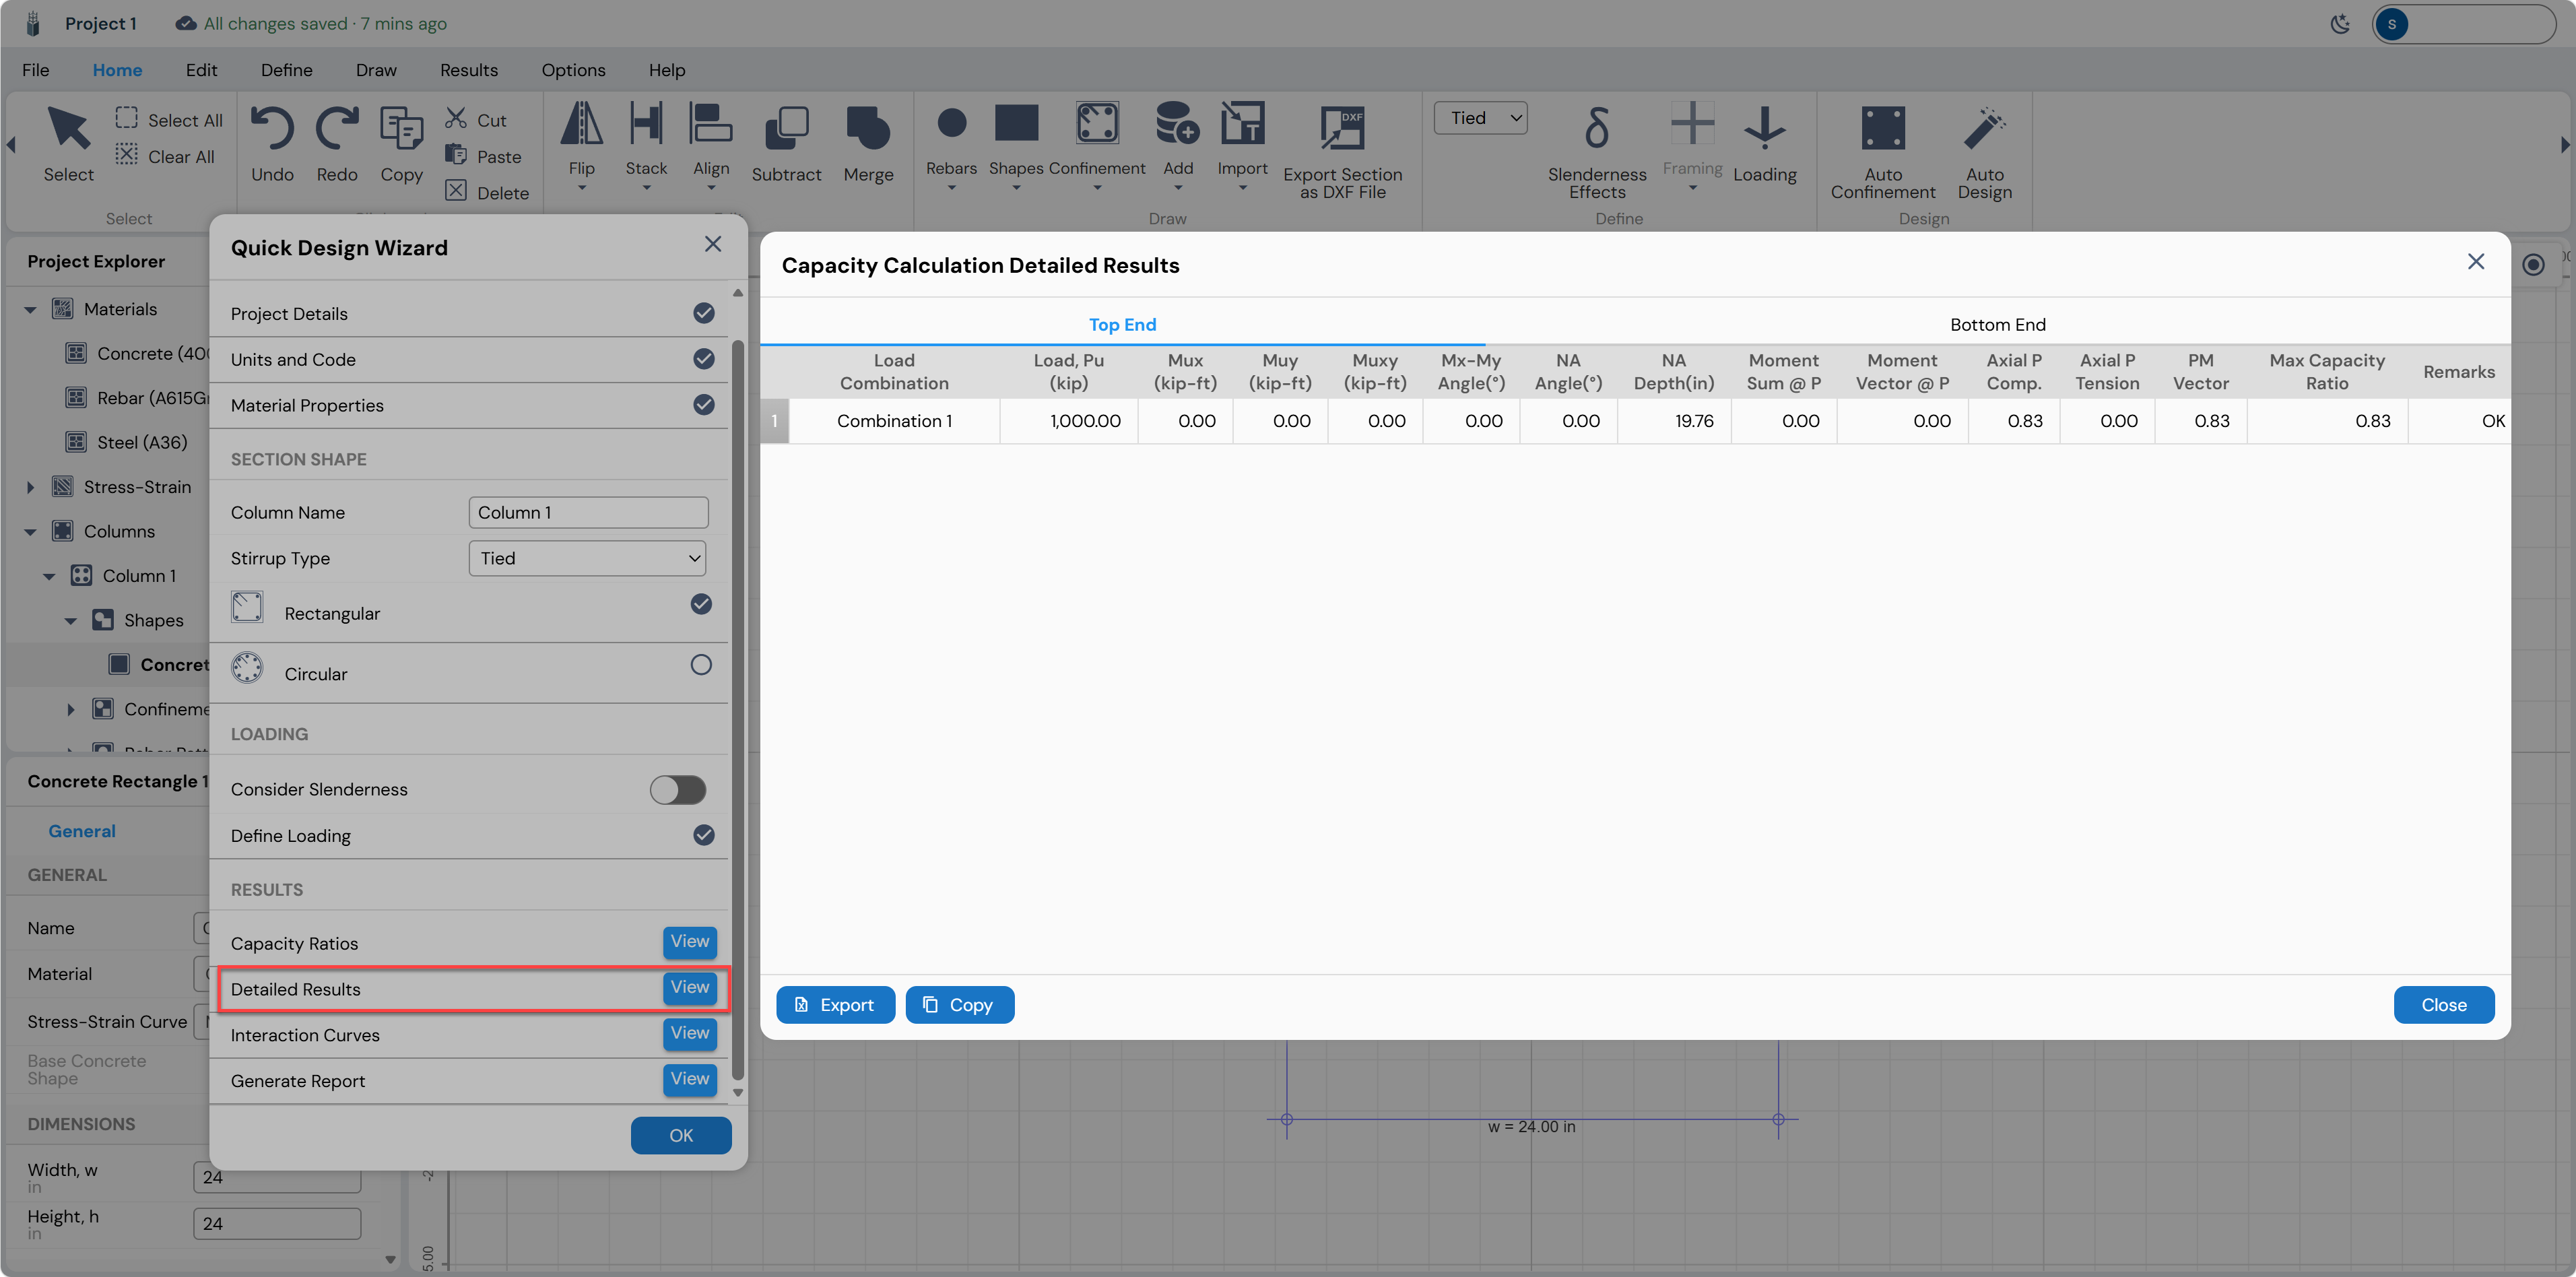Open the Rebars draw tool
The height and width of the screenshot is (1277, 2576).
tap(951, 124)
